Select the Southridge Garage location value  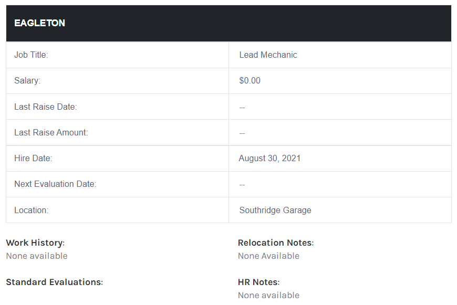(x=275, y=210)
